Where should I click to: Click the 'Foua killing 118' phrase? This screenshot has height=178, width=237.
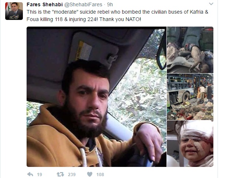[45, 19]
